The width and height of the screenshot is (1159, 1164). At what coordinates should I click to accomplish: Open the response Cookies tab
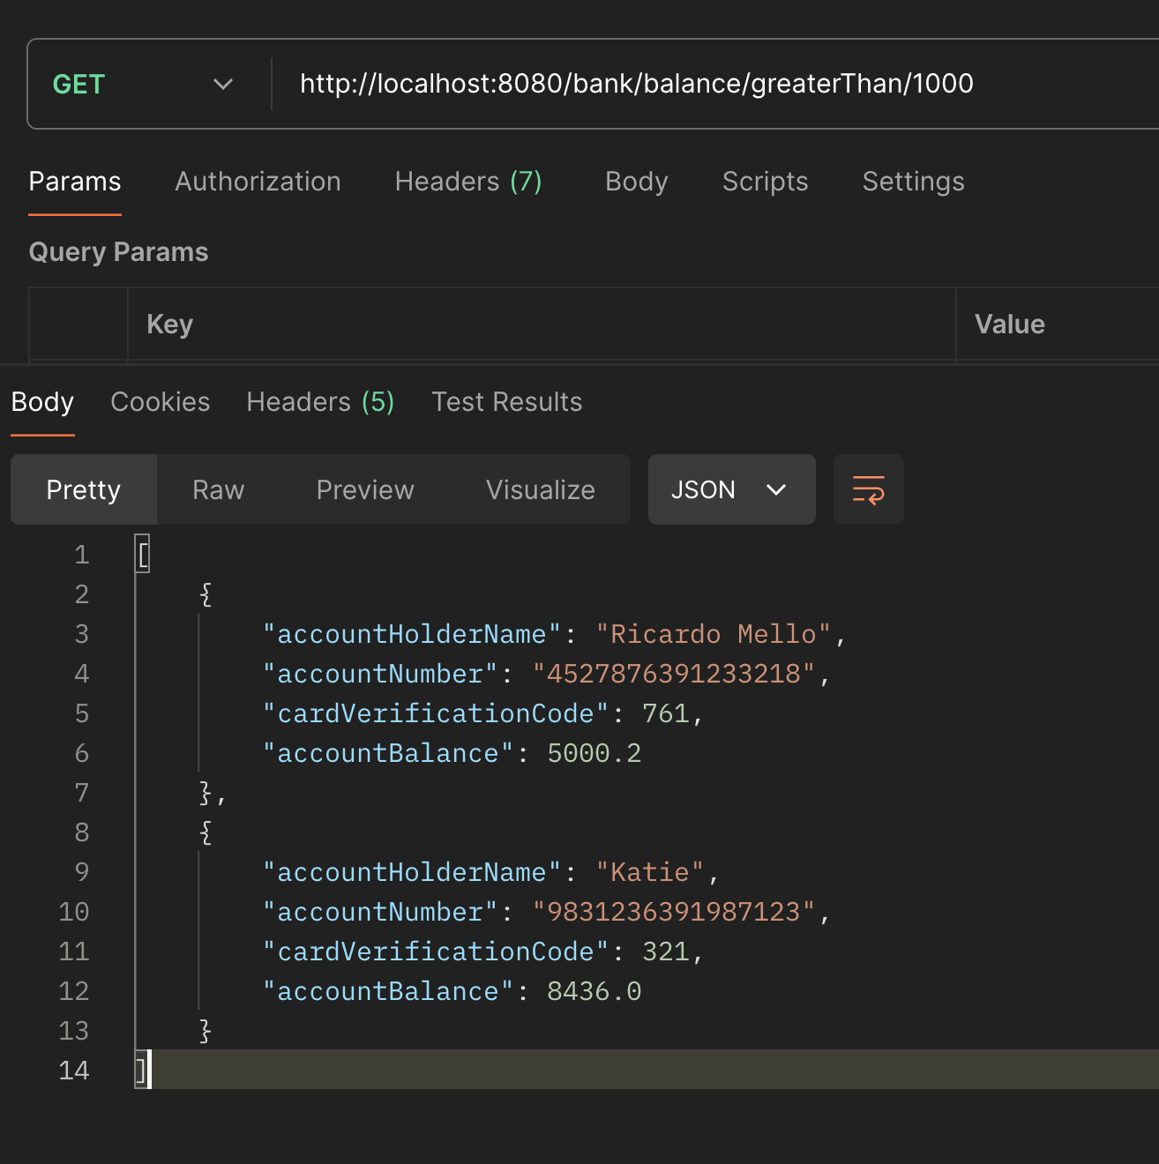tap(160, 402)
